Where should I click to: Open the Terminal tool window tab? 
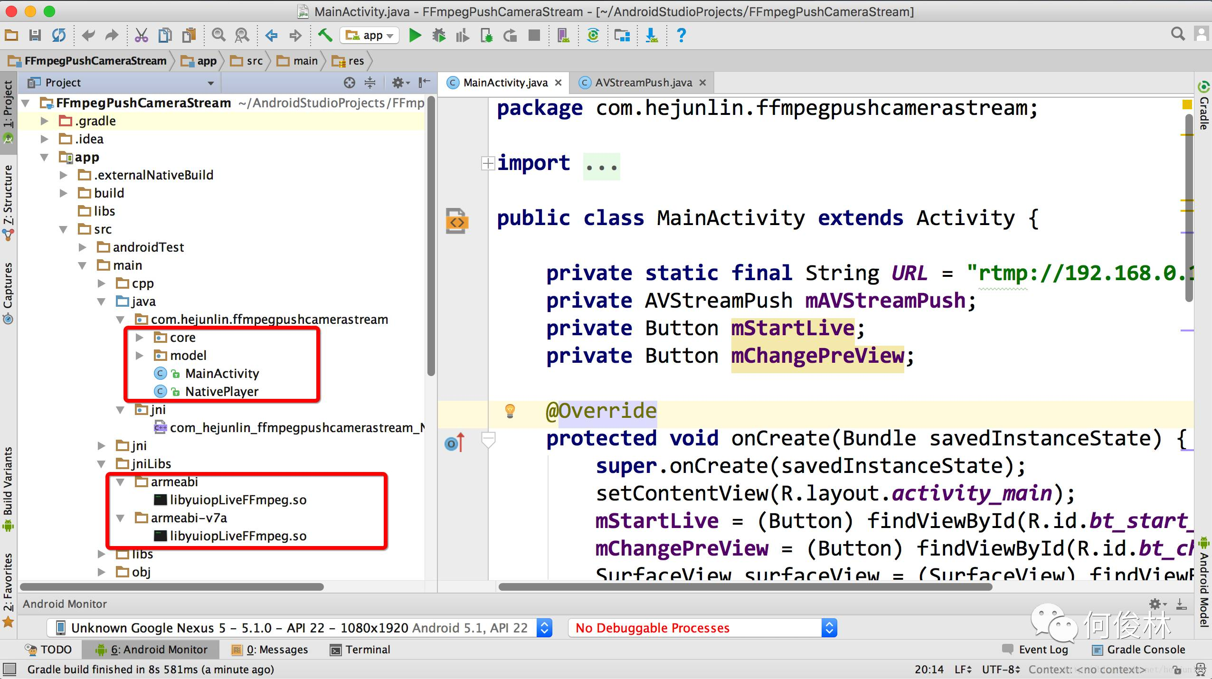[x=360, y=650]
